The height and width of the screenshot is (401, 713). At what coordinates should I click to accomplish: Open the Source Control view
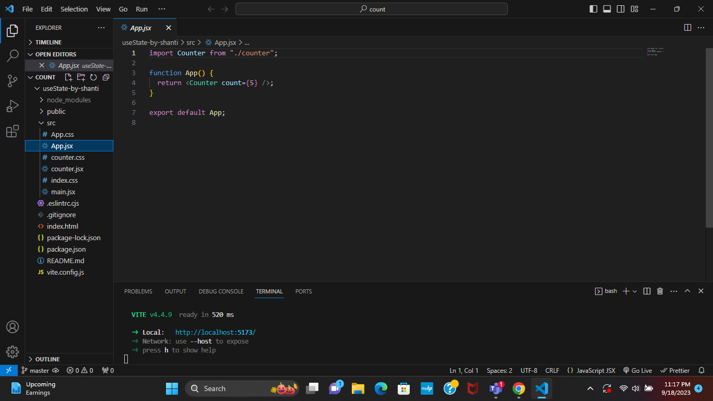[x=13, y=81]
